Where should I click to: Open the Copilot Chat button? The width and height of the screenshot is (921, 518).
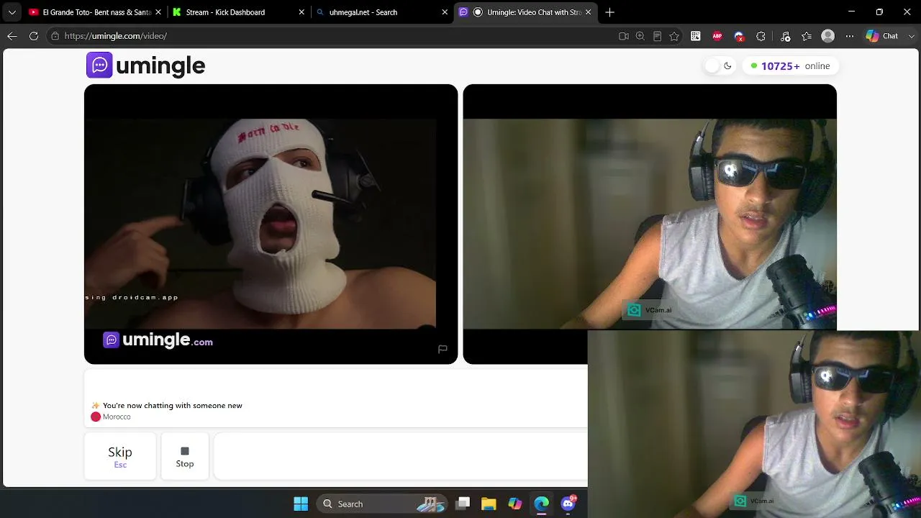(x=882, y=36)
